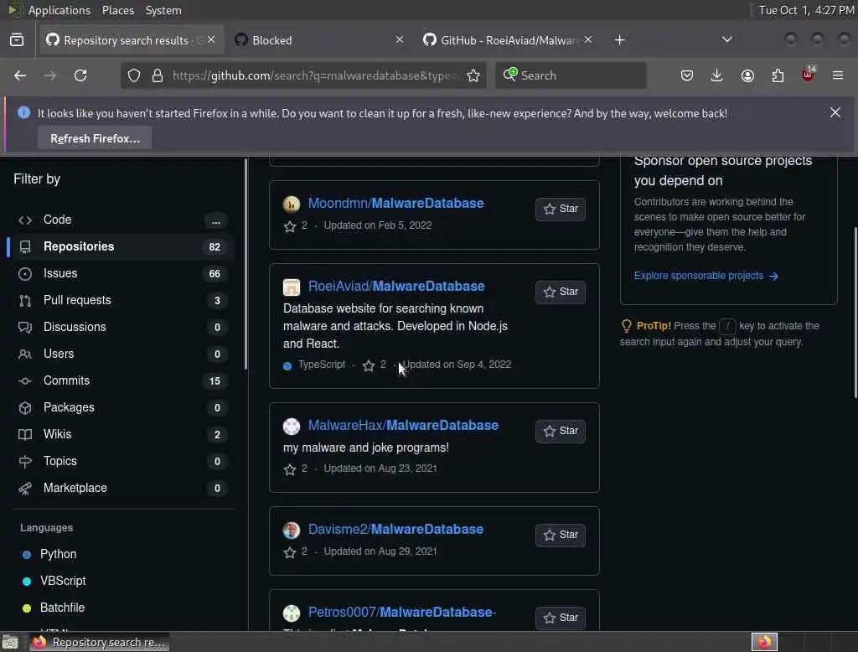The width and height of the screenshot is (858, 652).
Task: Open a new browser tab
Action: (x=619, y=40)
